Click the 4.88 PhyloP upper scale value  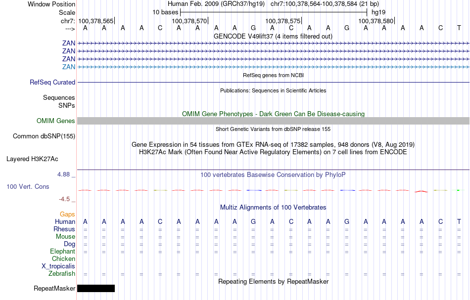[63, 174]
